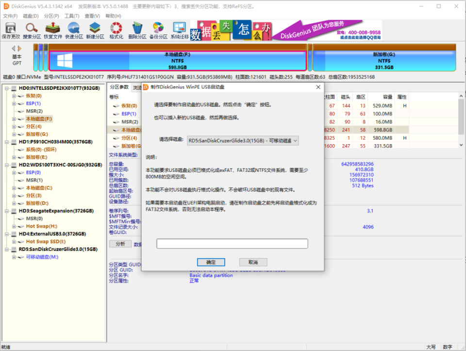The image size is (466, 351).
Task: Select the New Partition (新建分区) icon
Action: pos(95,30)
